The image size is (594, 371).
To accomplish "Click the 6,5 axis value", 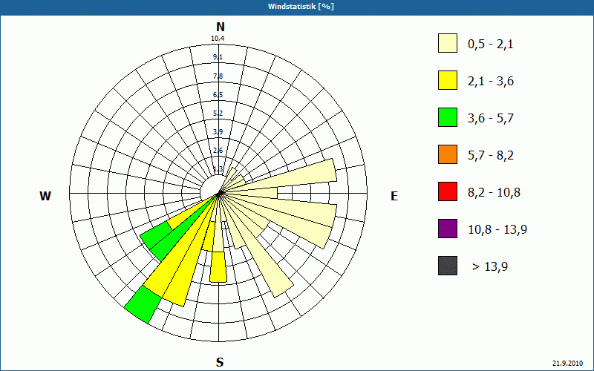I will coord(218,95).
